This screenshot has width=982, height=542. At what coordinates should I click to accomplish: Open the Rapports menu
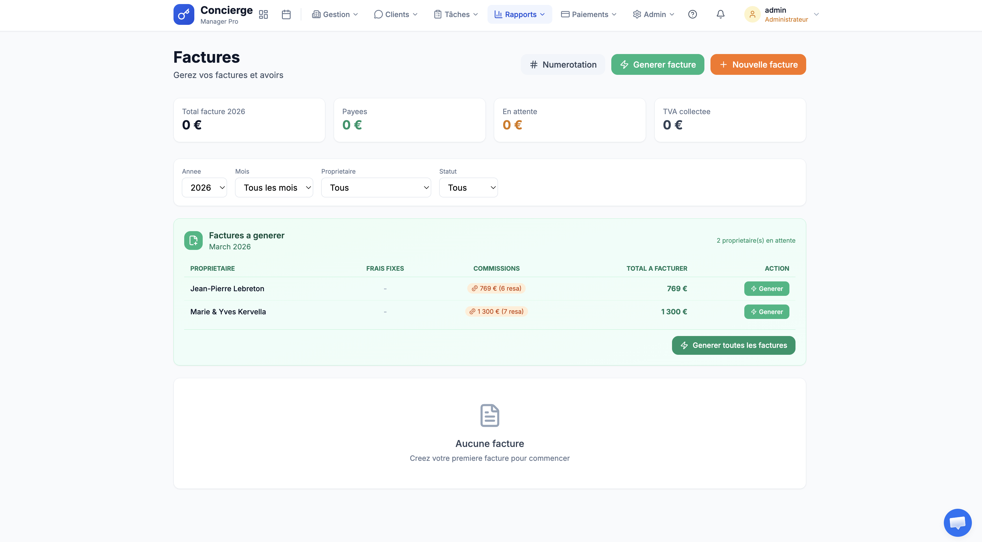(519, 14)
